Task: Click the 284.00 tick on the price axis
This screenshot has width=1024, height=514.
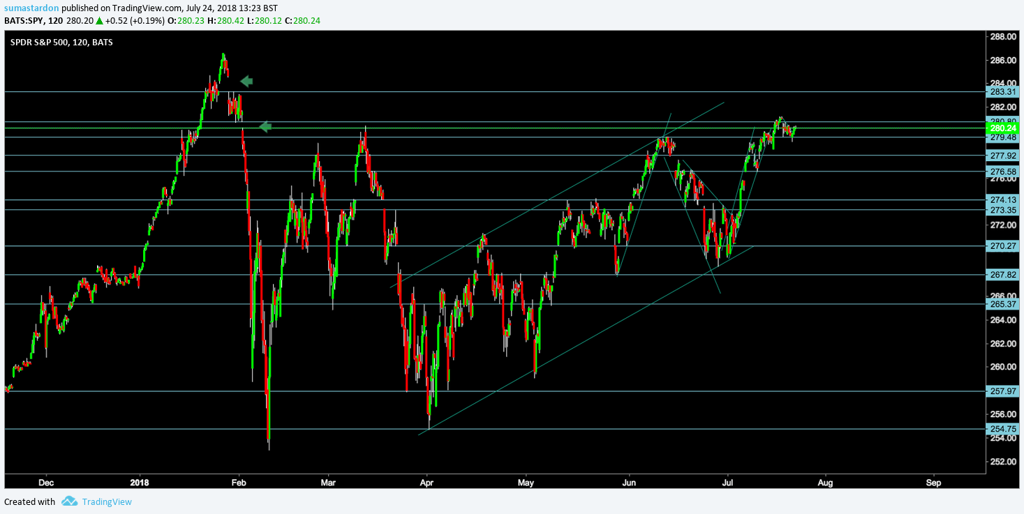Action: (x=1002, y=83)
